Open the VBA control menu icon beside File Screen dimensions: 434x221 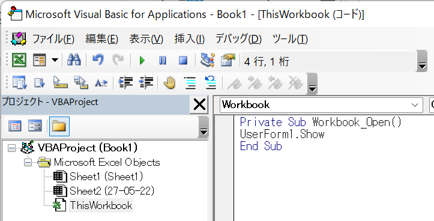18,39
